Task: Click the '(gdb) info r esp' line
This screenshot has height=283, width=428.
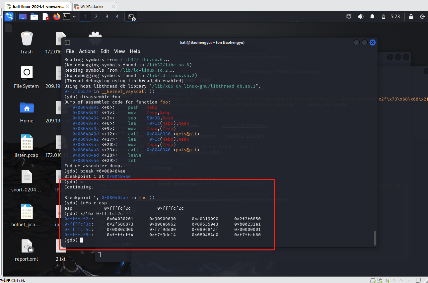Action: tap(86, 203)
